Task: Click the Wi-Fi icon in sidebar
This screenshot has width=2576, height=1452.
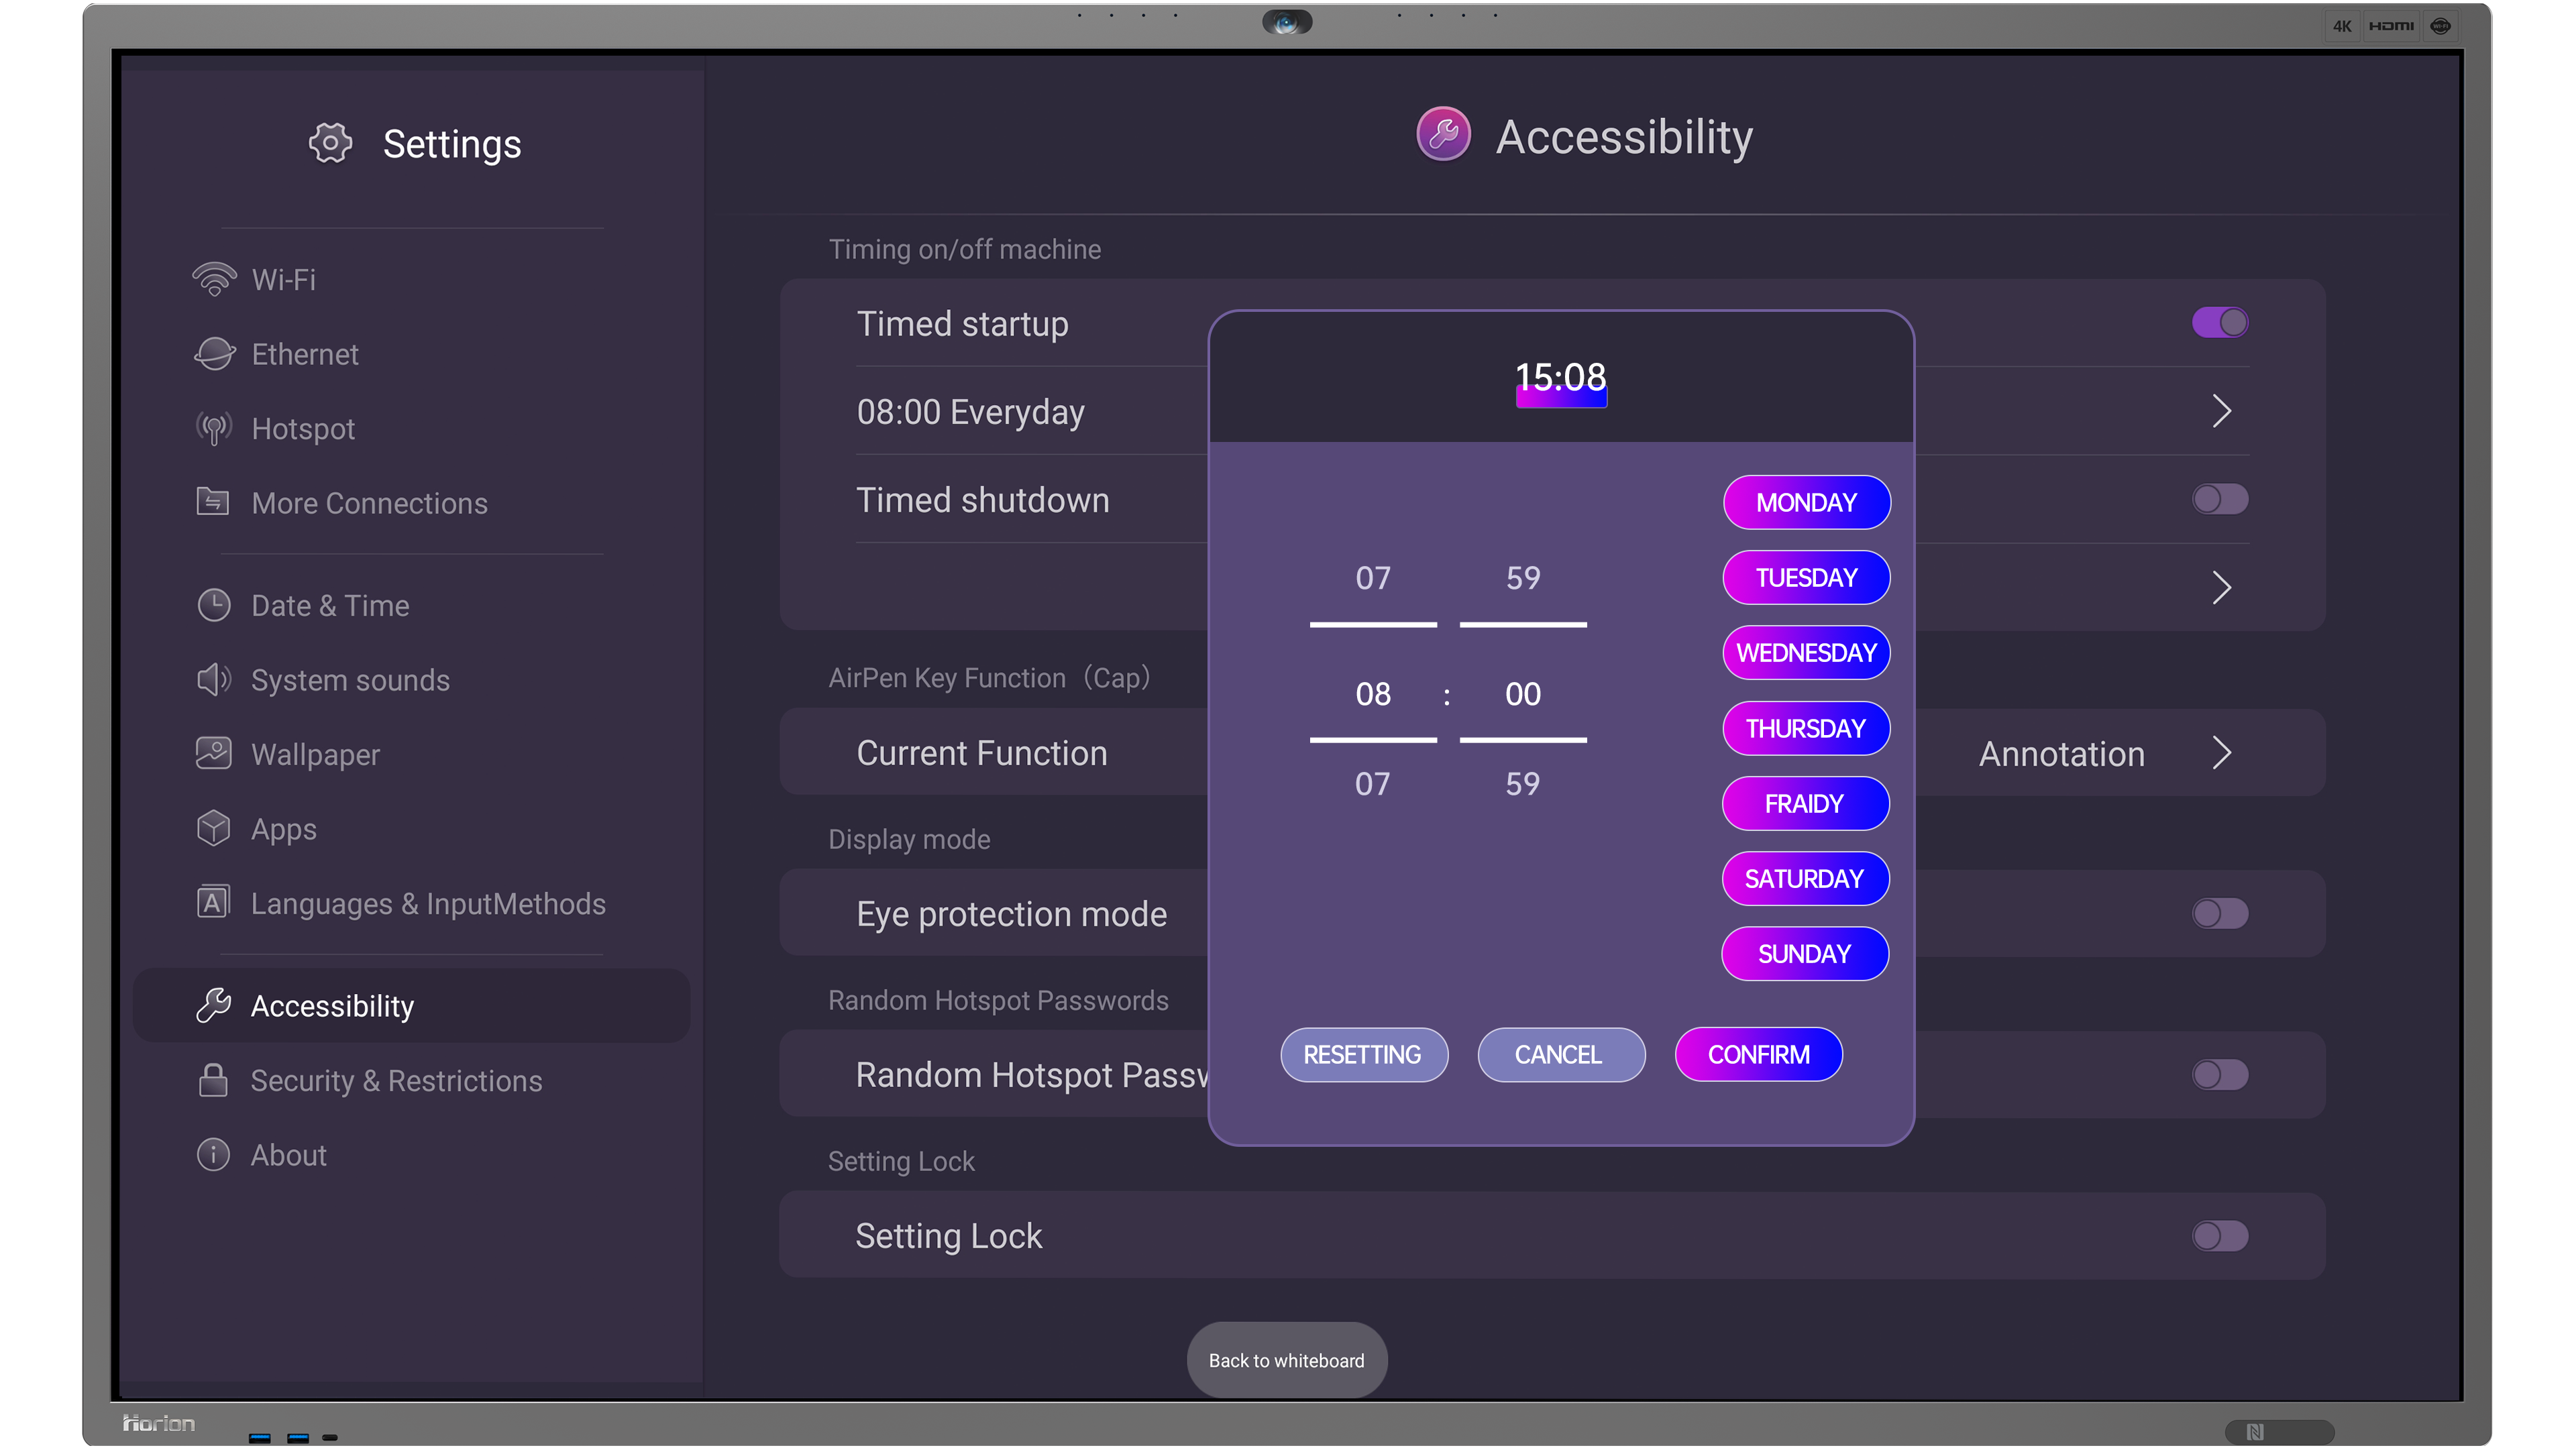Action: coord(214,279)
